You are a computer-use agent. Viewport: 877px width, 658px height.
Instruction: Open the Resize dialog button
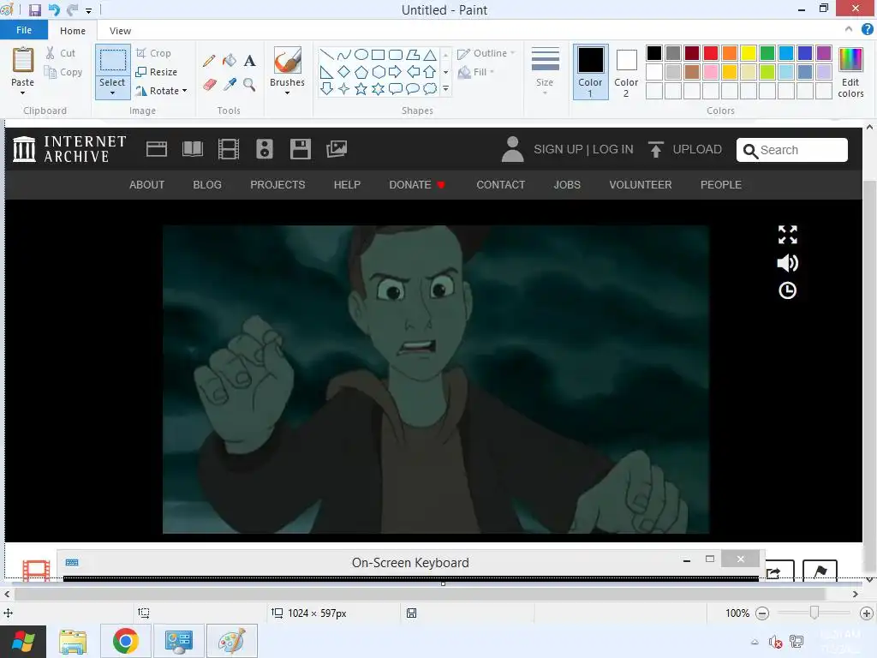click(x=157, y=72)
